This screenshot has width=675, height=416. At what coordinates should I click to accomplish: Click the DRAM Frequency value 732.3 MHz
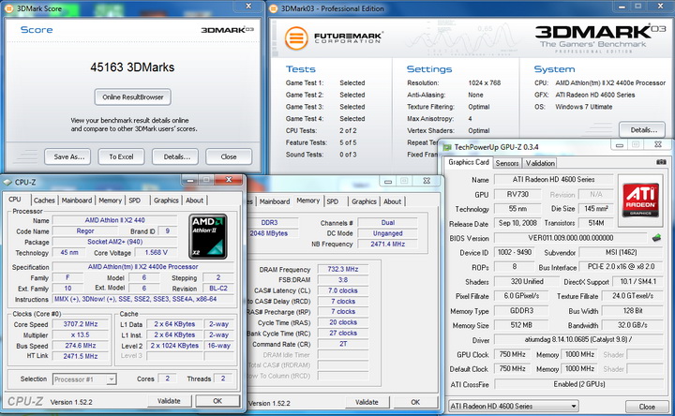click(x=343, y=269)
